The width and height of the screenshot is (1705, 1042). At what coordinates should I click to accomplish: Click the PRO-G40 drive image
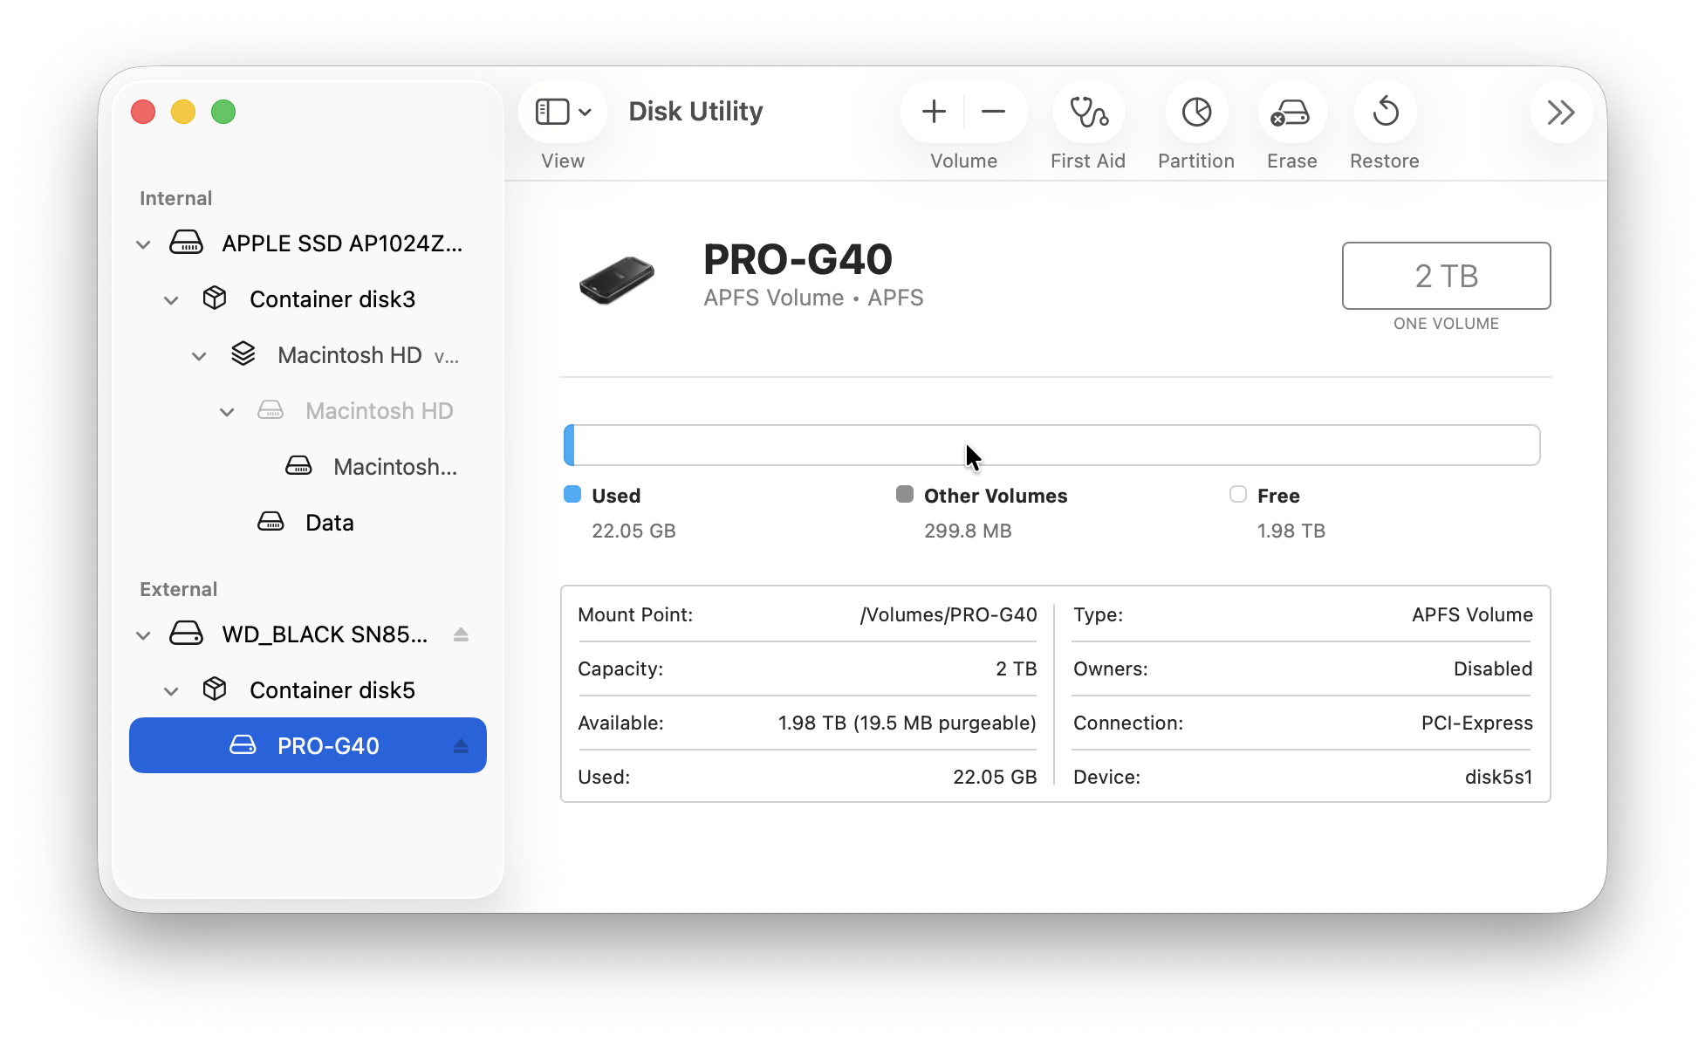coord(617,279)
